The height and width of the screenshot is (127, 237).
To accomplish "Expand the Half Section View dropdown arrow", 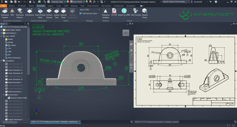I will pyautogui.click(x=99, y=13).
